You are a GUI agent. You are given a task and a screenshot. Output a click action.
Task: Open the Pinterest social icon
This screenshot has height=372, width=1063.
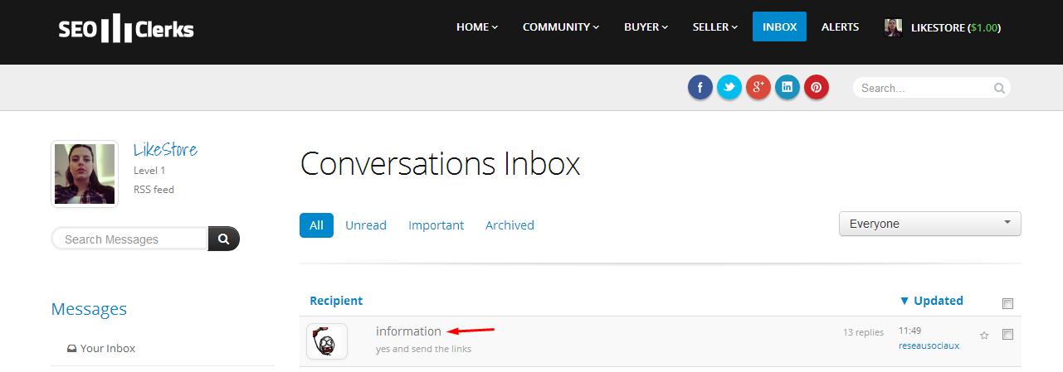coord(817,87)
